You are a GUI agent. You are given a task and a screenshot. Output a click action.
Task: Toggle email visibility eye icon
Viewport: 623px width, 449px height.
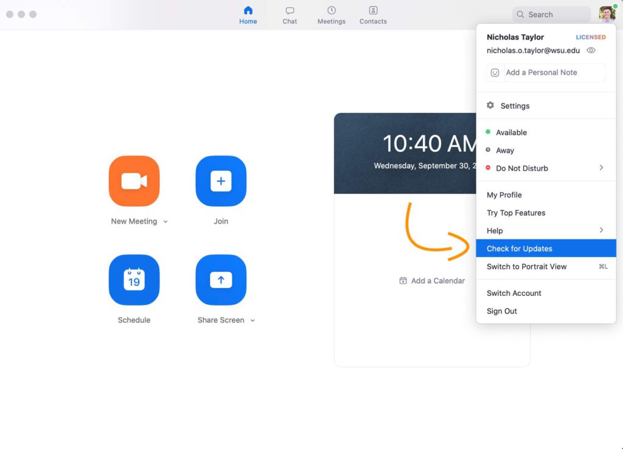pyautogui.click(x=591, y=50)
